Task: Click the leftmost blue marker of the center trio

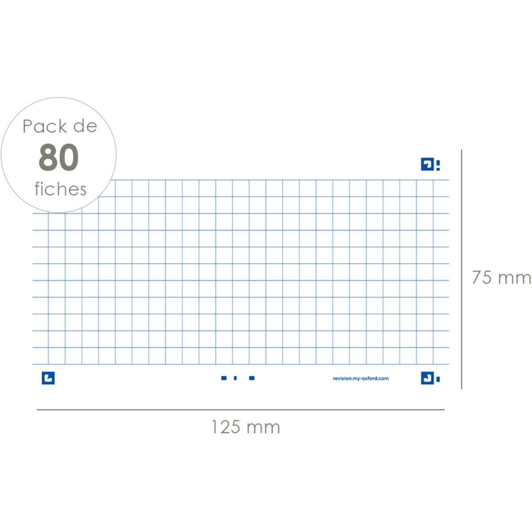Action: pyautogui.click(x=224, y=378)
